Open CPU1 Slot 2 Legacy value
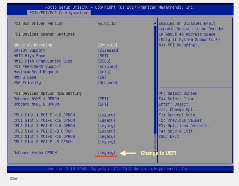Viewport: 239px width, 186px height. click(106, 120)
